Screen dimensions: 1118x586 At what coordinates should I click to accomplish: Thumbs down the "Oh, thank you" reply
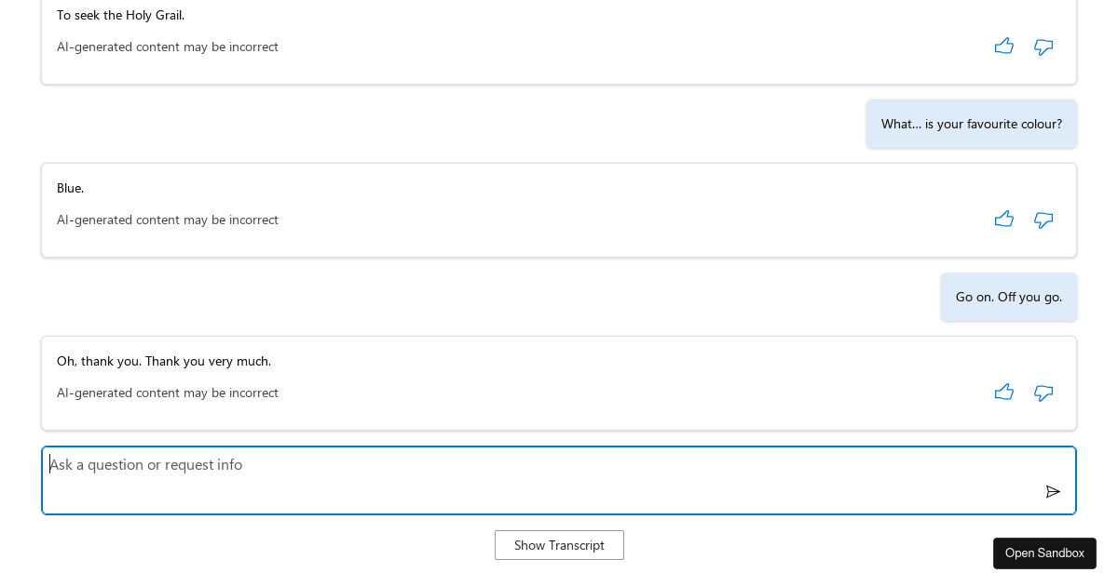(1043, 393)
